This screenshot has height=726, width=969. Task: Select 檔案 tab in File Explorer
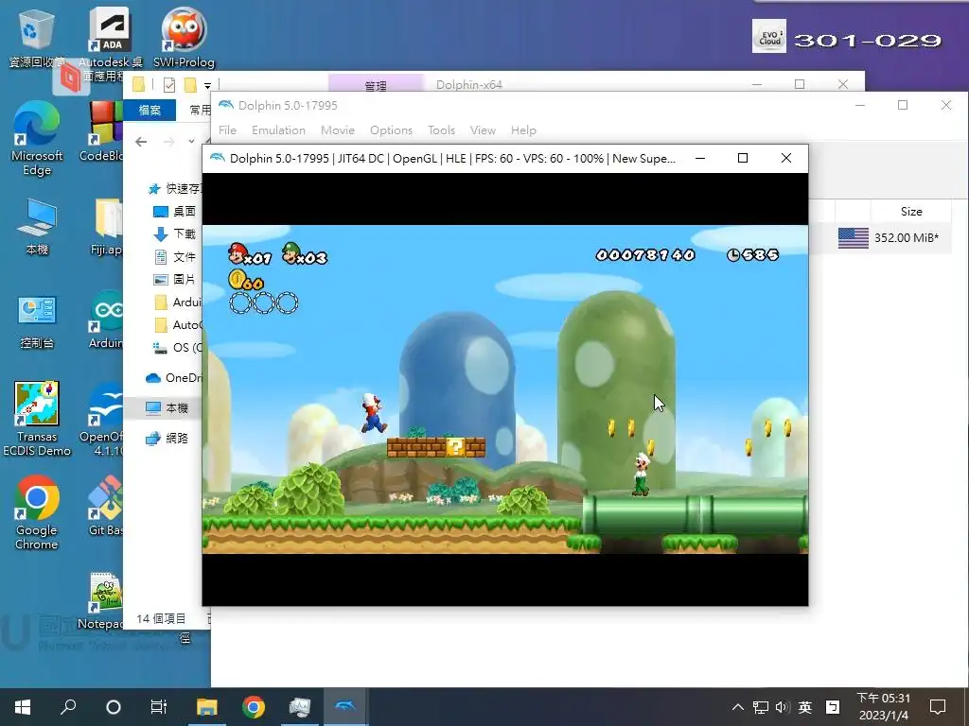click(x=150, y=111)
